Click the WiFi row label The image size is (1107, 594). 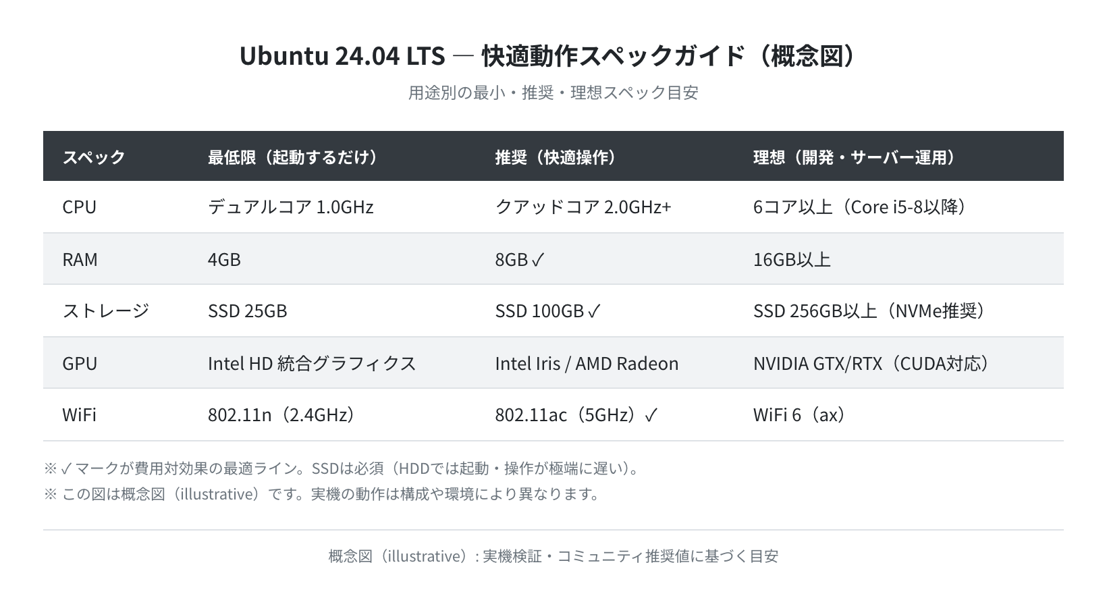(79, 414)
